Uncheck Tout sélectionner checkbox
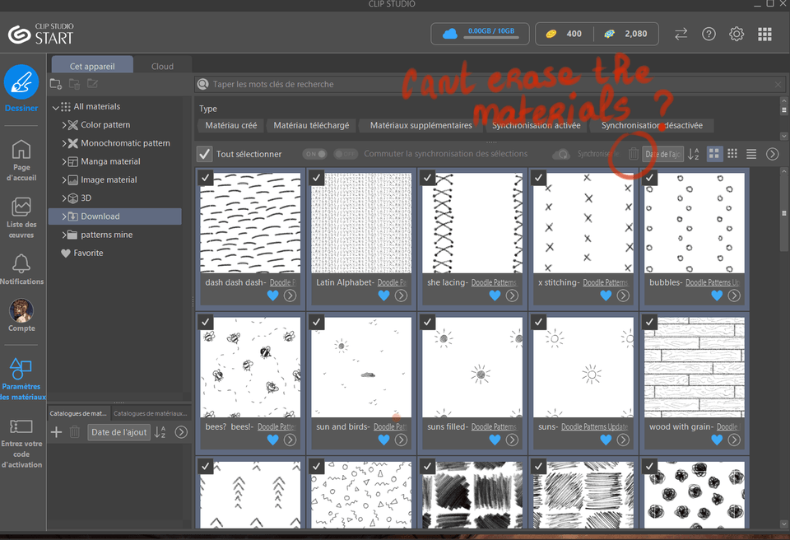This screenshot has height=540, width=790. click(205, 154)
